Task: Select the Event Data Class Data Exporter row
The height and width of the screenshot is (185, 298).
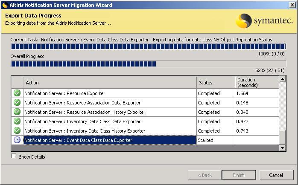Action: pyautogui.click(x=110, y=140)
